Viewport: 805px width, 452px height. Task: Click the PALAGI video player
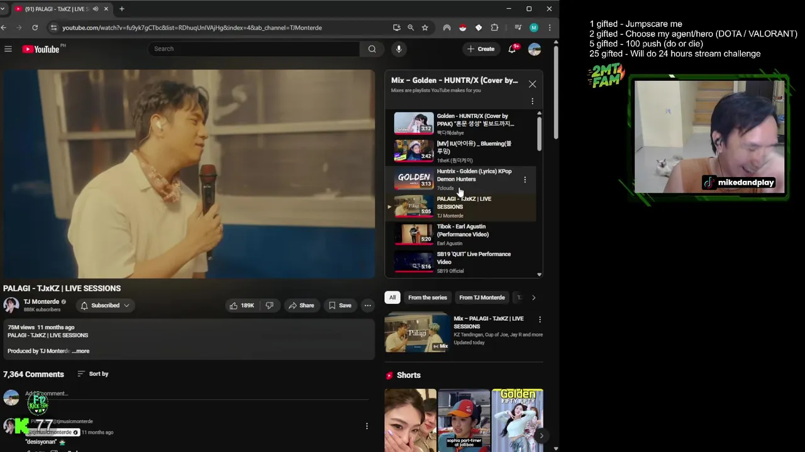click(187, 174)
